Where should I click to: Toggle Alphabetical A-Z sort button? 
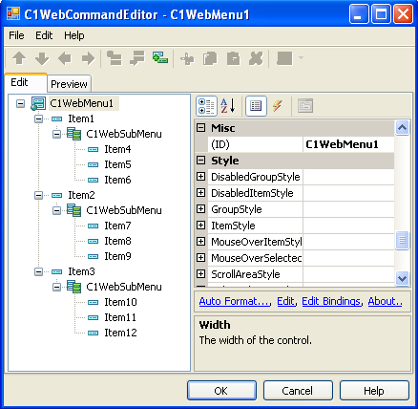[x=228, y=106]
